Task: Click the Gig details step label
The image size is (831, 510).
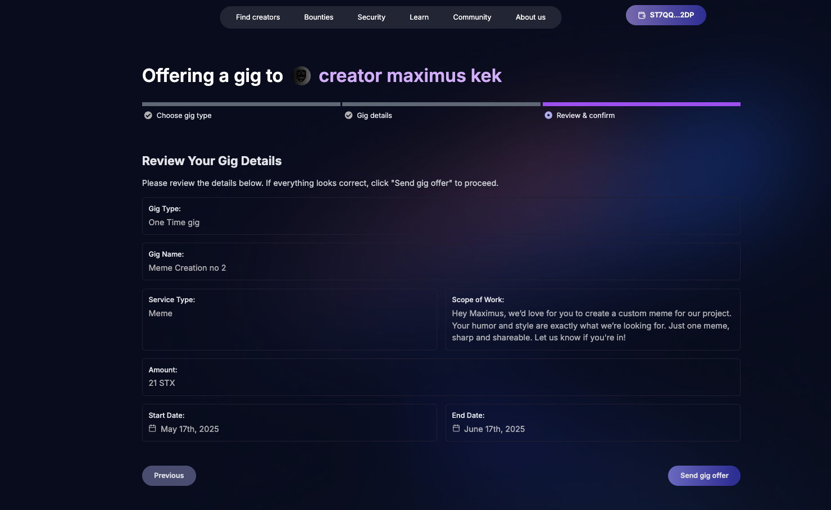Action: click(x=374, y=116)
